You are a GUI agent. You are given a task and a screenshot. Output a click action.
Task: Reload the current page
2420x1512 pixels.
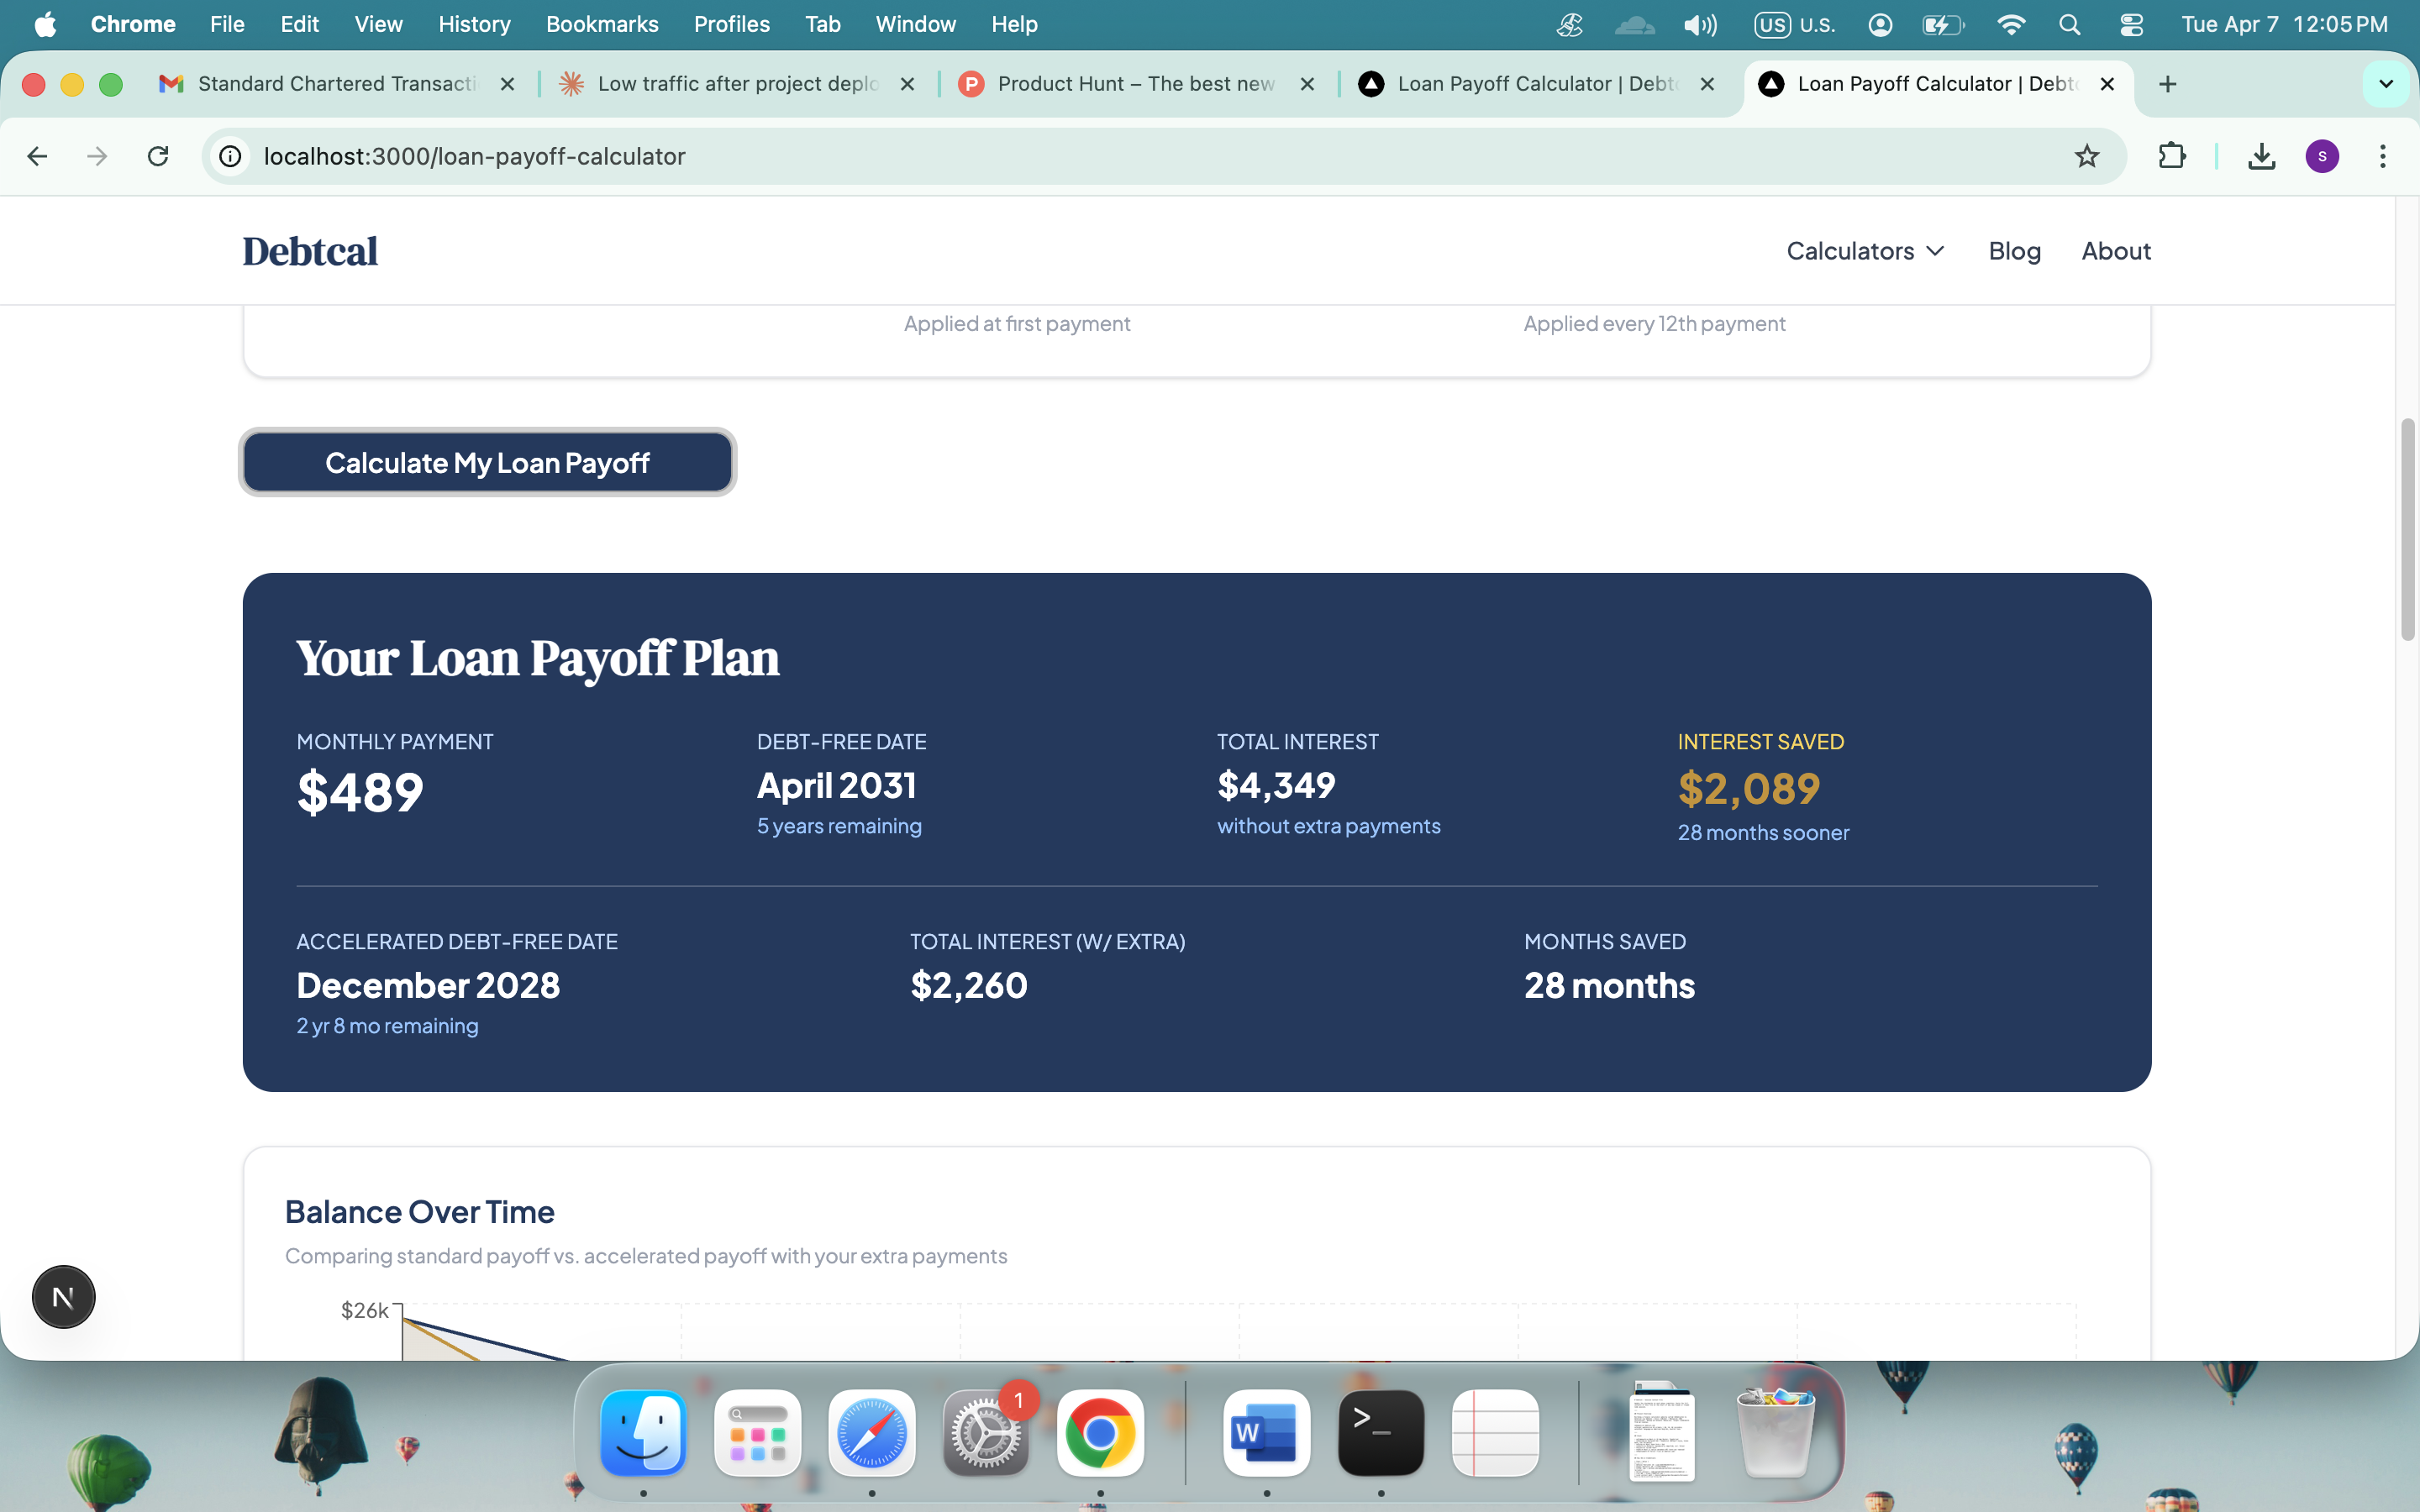pyautogui.click(x=158, y=156)
